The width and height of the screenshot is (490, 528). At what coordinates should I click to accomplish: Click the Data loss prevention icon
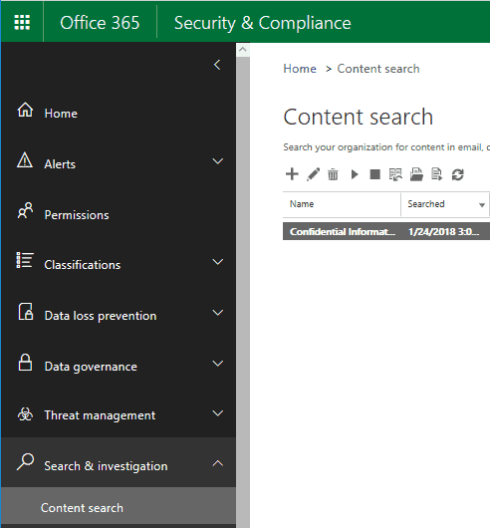pos(26,312)
